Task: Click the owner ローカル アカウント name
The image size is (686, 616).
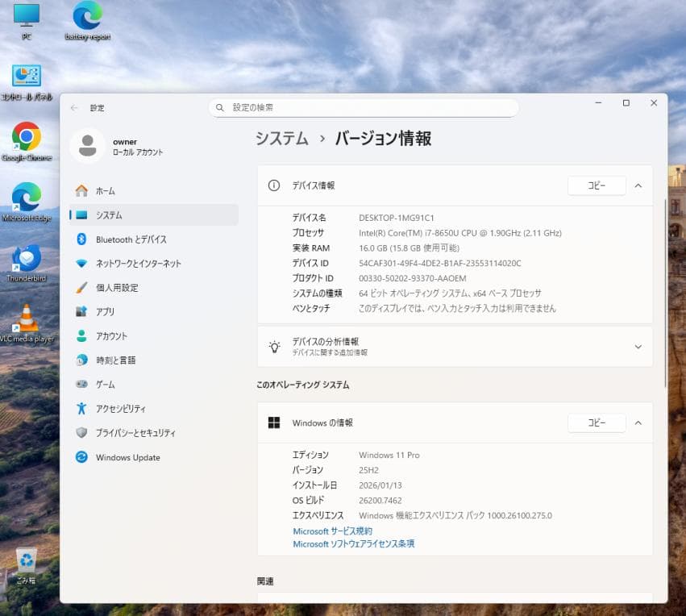Action: 137,147
